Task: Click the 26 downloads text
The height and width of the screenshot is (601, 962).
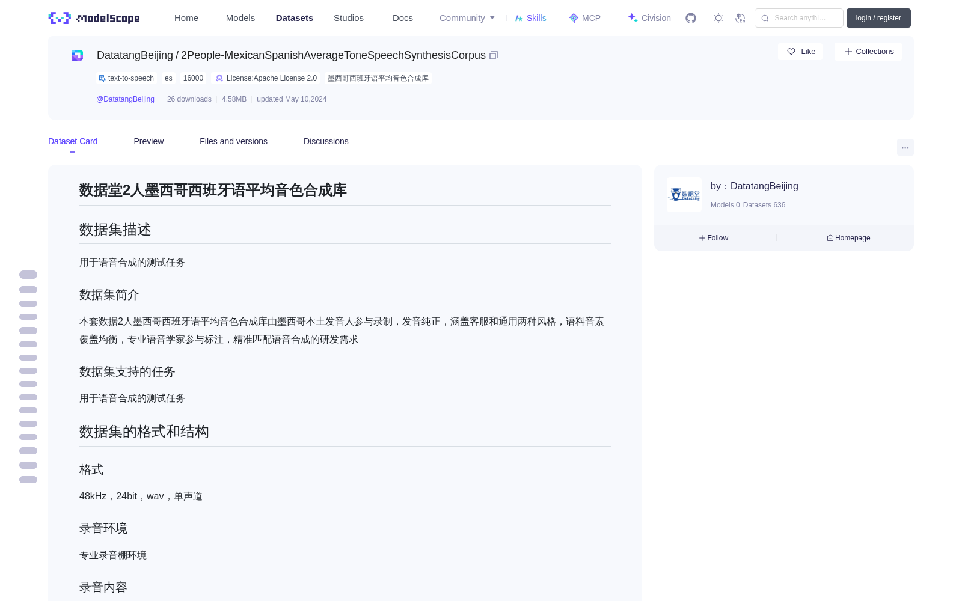Action: [189, 99]
